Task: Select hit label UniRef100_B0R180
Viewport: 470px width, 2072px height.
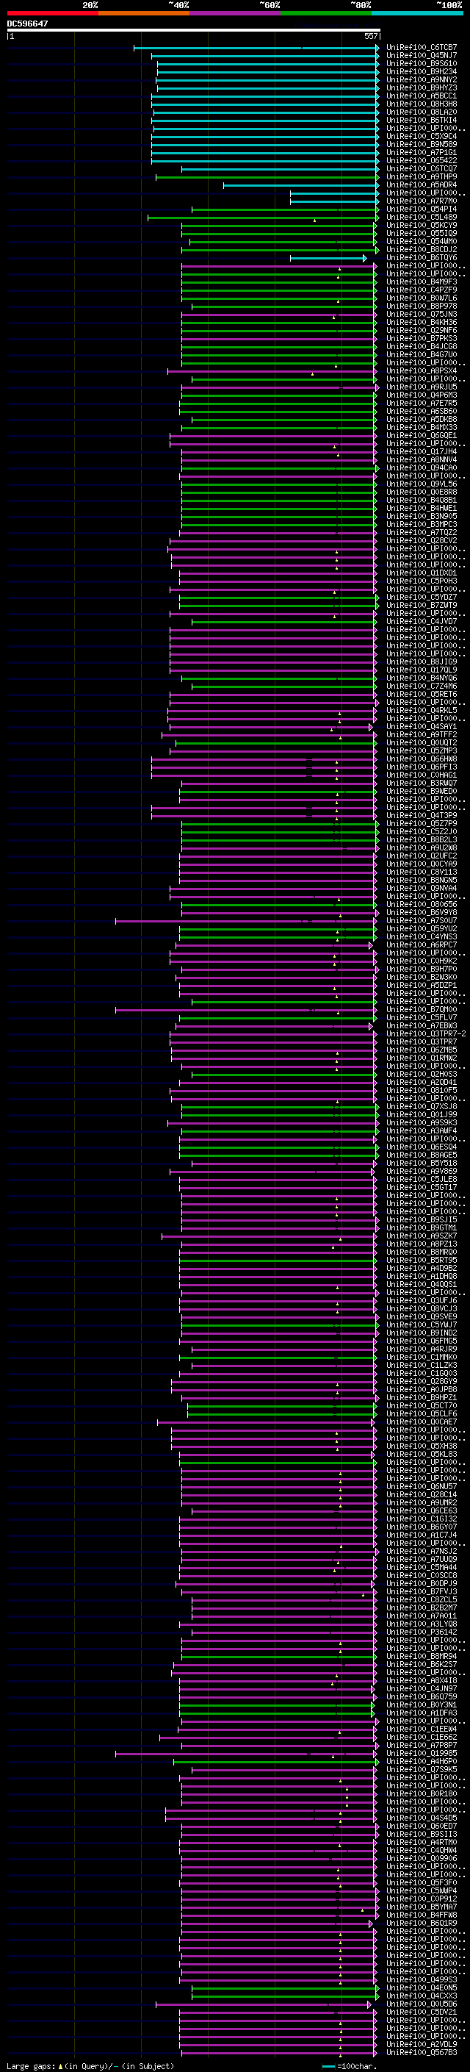Action: pos(421,1793)
